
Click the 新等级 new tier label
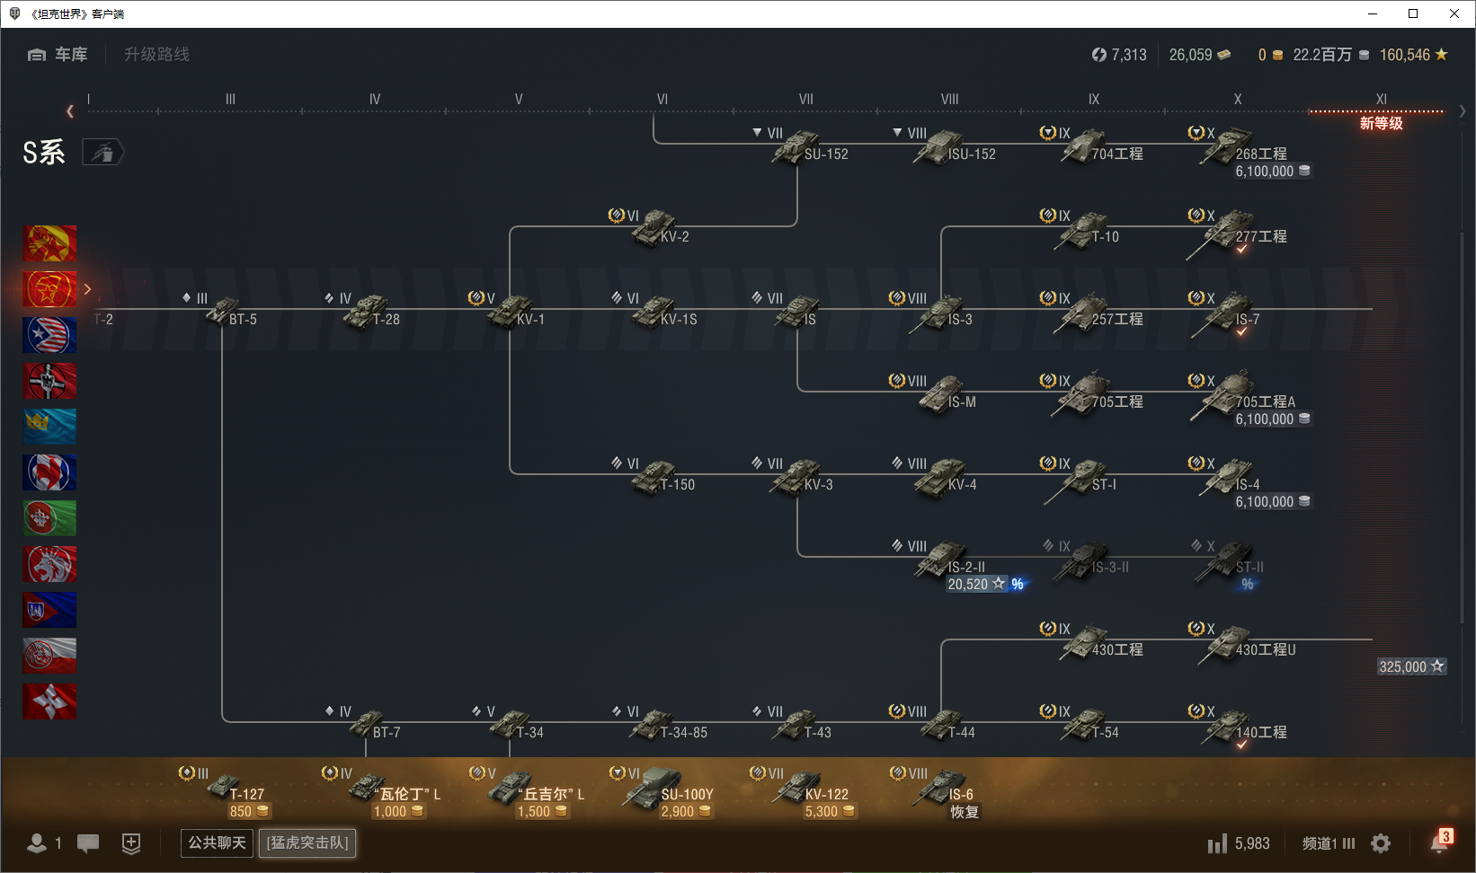[x=1381, y=123]
